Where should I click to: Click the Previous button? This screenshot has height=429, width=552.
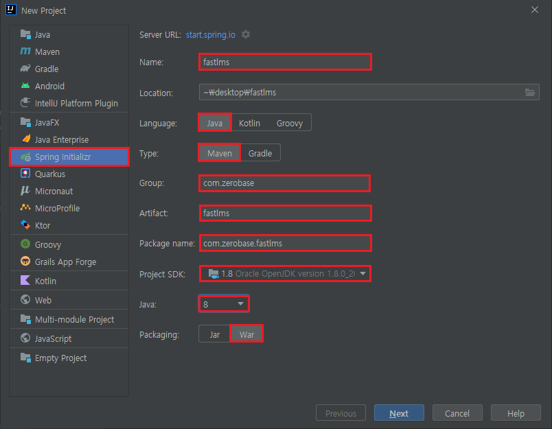(341, 413)
